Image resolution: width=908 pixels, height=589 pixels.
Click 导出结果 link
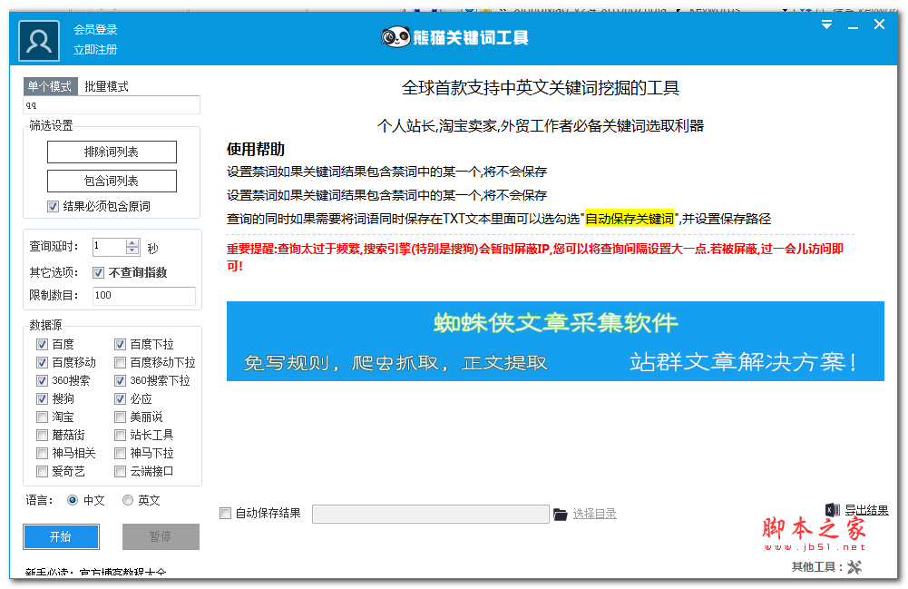click(866, 510)
